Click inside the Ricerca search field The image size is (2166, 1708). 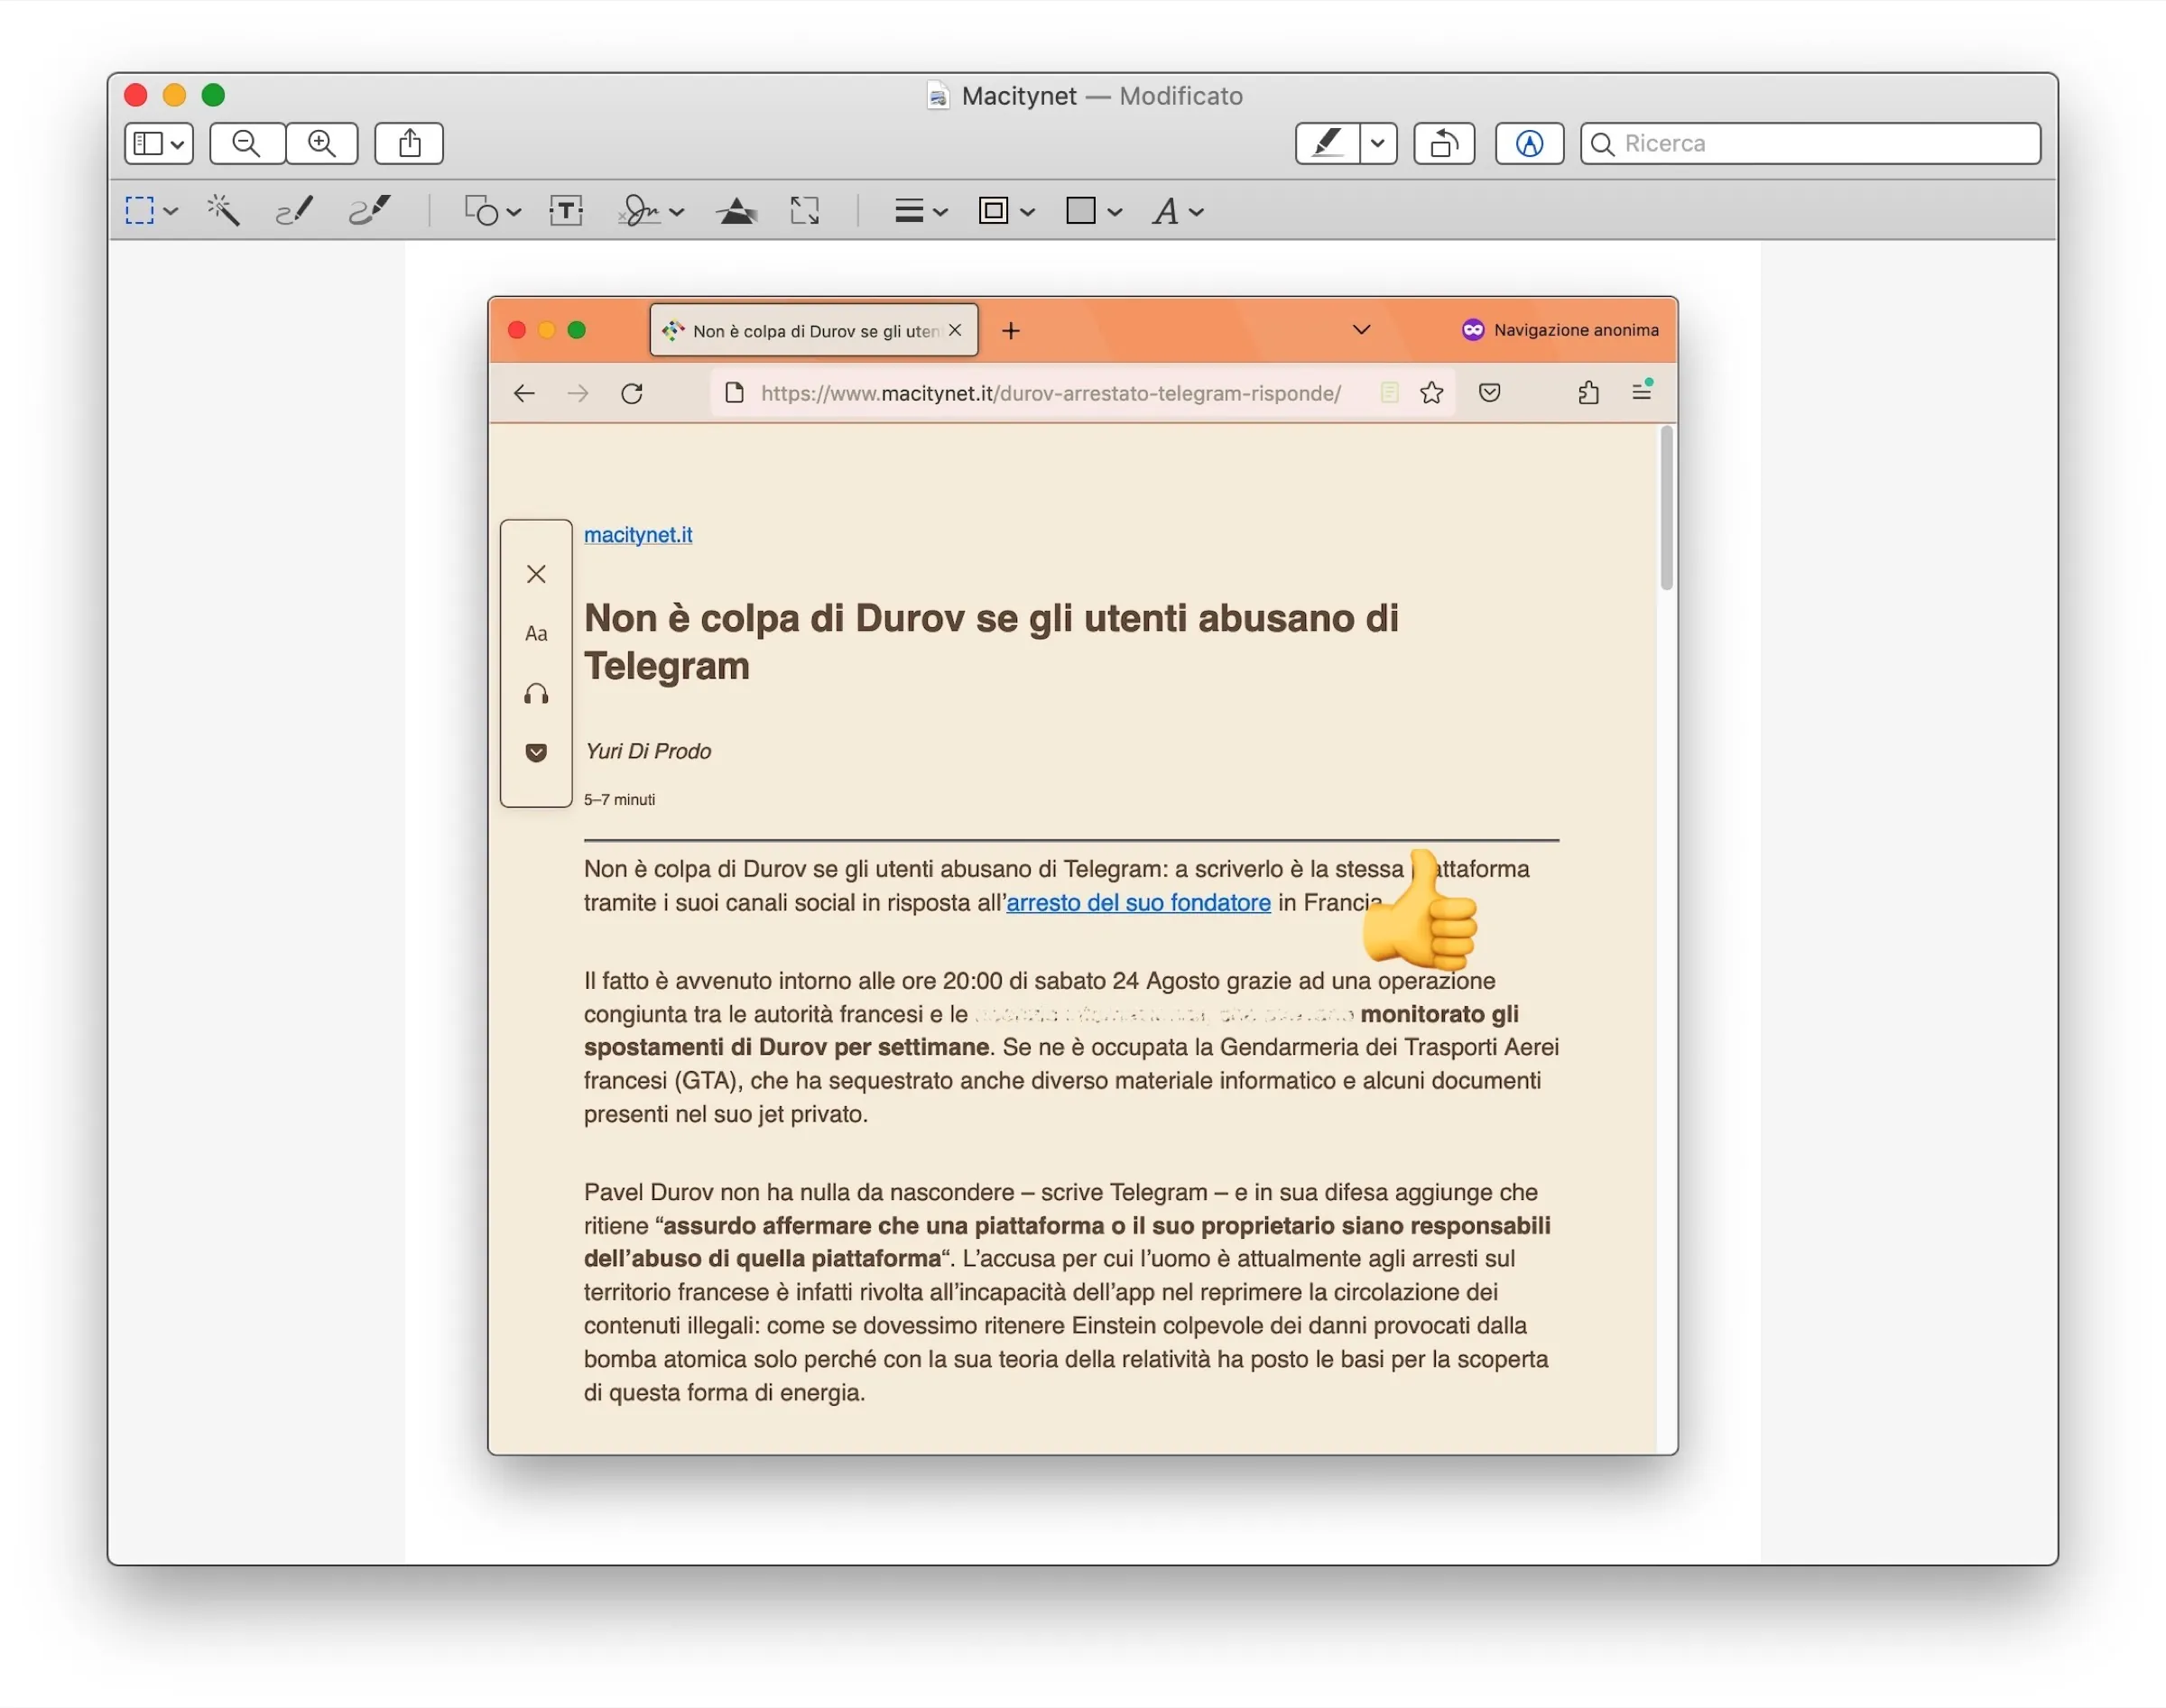[1810, 143]
